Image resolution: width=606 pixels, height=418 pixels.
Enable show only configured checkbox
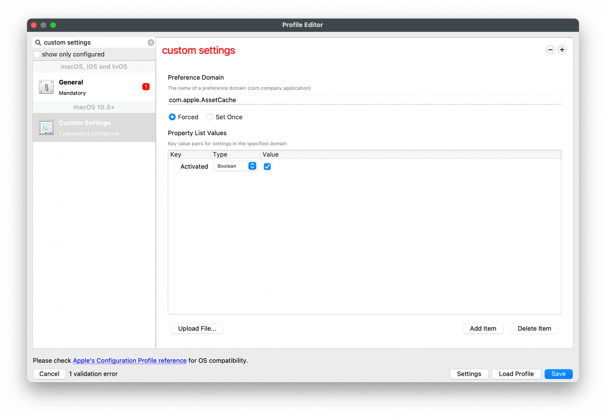tap(37, 54)
